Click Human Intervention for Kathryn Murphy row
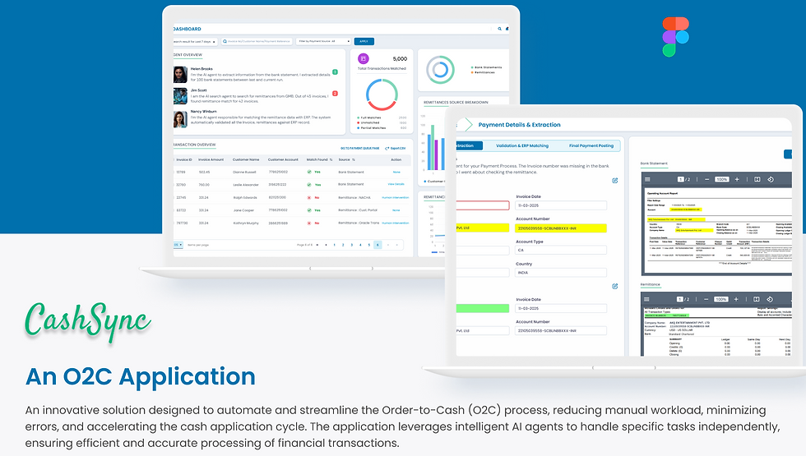Screen dimensions: 806x456 396,223
